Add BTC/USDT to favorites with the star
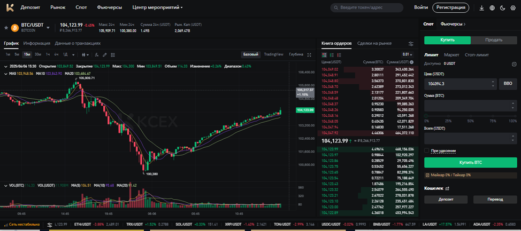This screenshot has width=521, height=231. (6, 28)
